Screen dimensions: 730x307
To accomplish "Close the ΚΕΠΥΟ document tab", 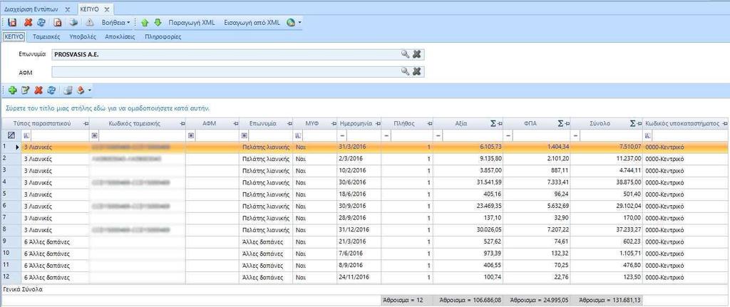I will tap(107, 9).
